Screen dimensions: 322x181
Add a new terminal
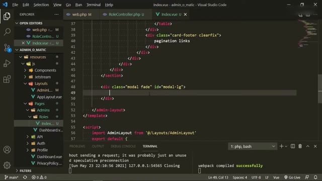[281, 146]
